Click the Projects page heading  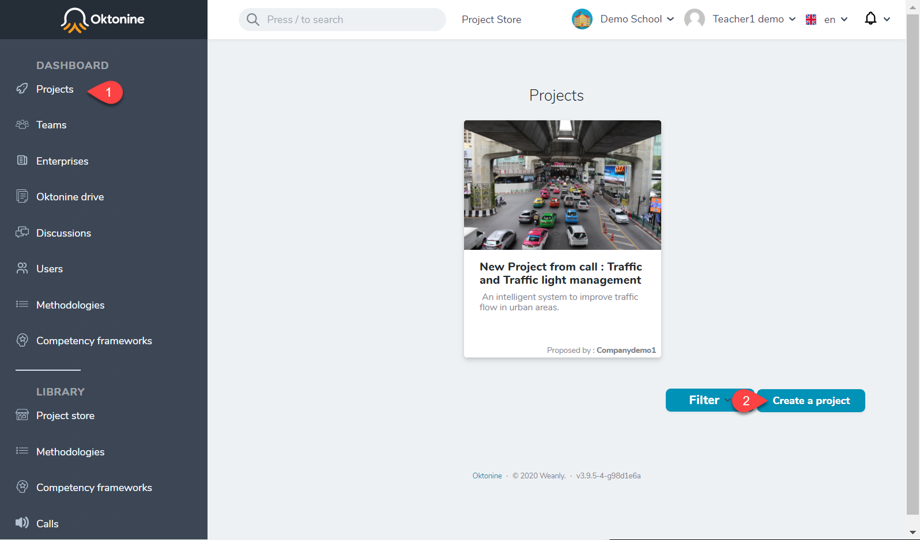556,96
